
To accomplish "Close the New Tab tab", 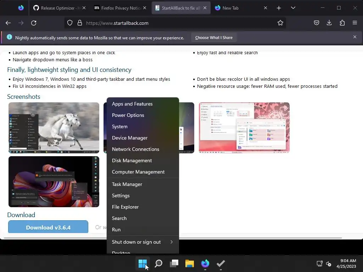I will point(266,8).
